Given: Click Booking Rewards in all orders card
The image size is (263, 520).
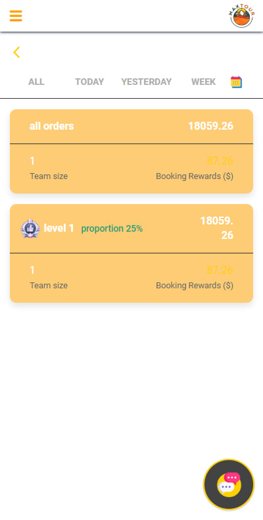Looking at the screenshot, I should point(195,176).
